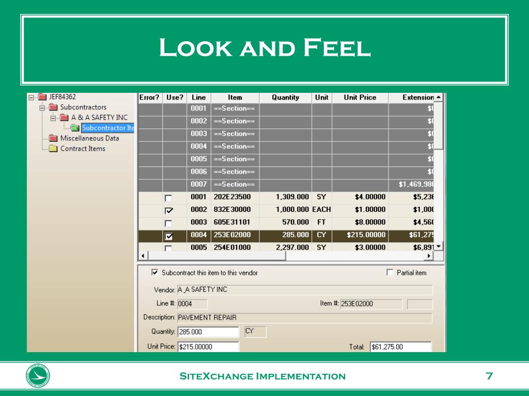Viewport: 529px width, 396px height.
Task: Sort by the Unit Price column header
Action: tap(360, 97)
